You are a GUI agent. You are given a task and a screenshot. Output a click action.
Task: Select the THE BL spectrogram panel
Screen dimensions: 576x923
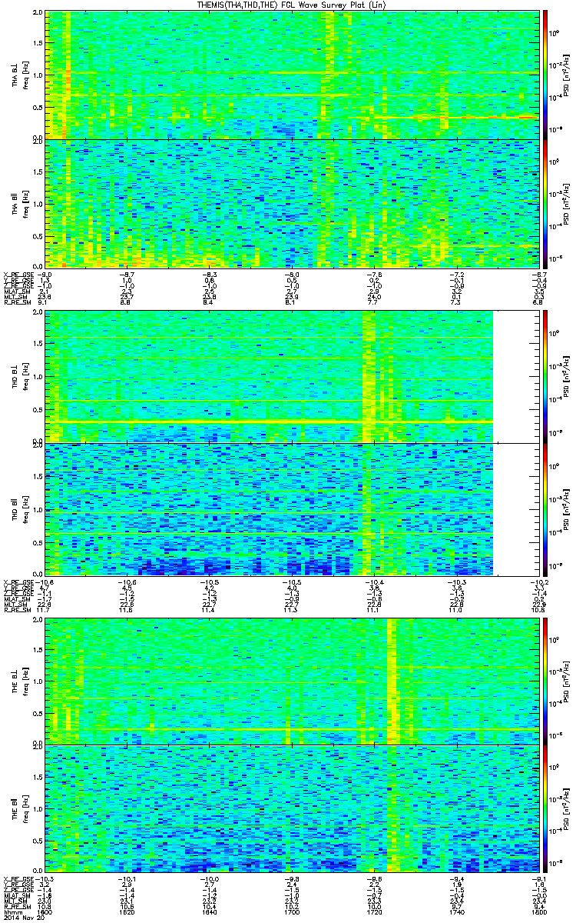click(292, 681)
